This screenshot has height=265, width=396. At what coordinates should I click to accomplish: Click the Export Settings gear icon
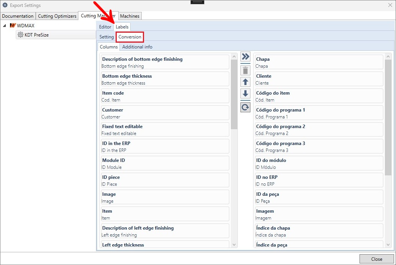click(x=5, y=5)
